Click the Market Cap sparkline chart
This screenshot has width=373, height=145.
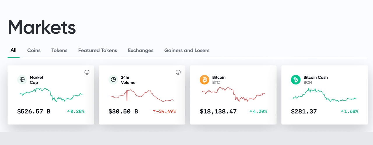[x=51, y=95]
